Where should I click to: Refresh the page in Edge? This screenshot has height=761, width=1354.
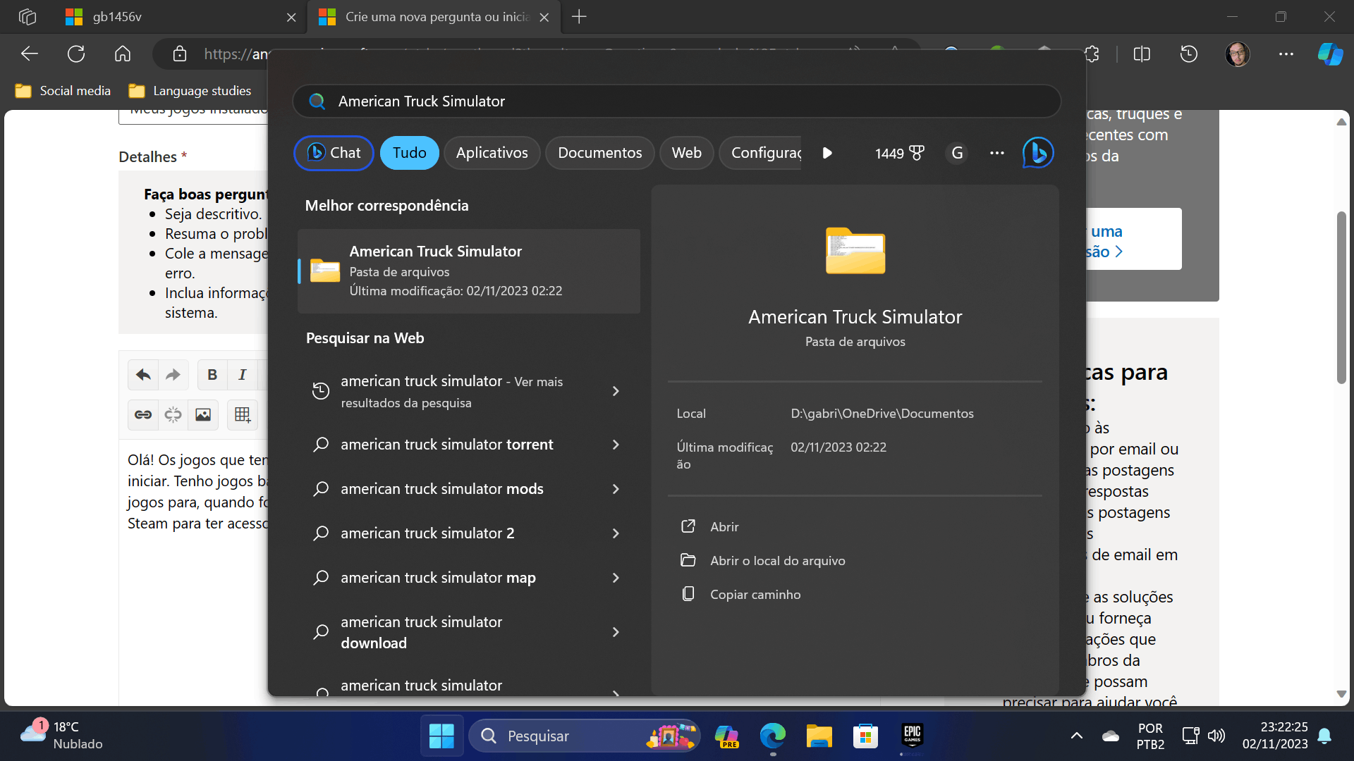pyautogui.click(x=76, y=54)
